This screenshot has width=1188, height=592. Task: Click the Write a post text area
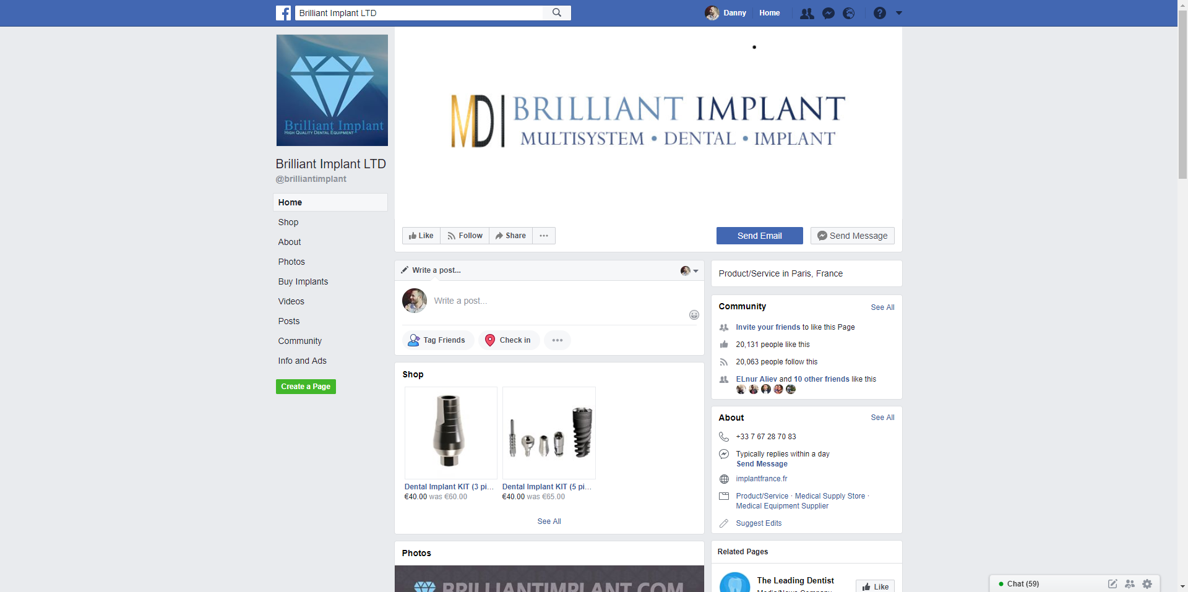(x=557, y=301)
